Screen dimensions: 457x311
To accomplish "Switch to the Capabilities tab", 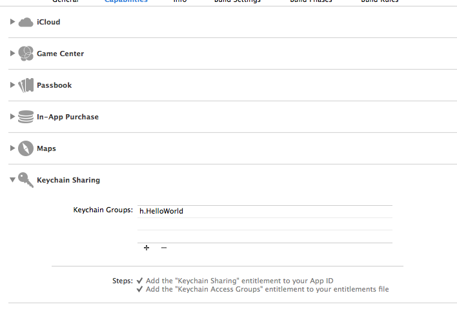I will (x=126, y=1).
